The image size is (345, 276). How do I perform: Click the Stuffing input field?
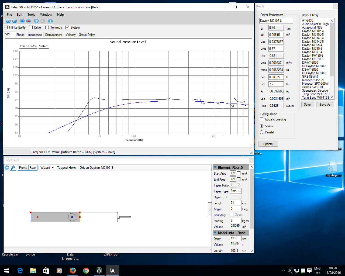point(235,221)
